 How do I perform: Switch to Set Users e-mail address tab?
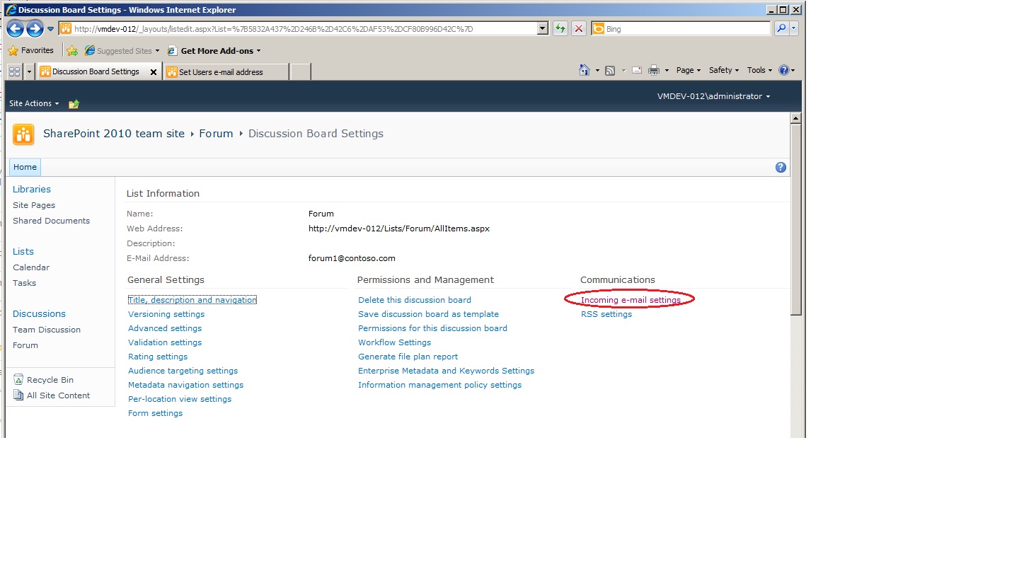[x=226, y=72]
